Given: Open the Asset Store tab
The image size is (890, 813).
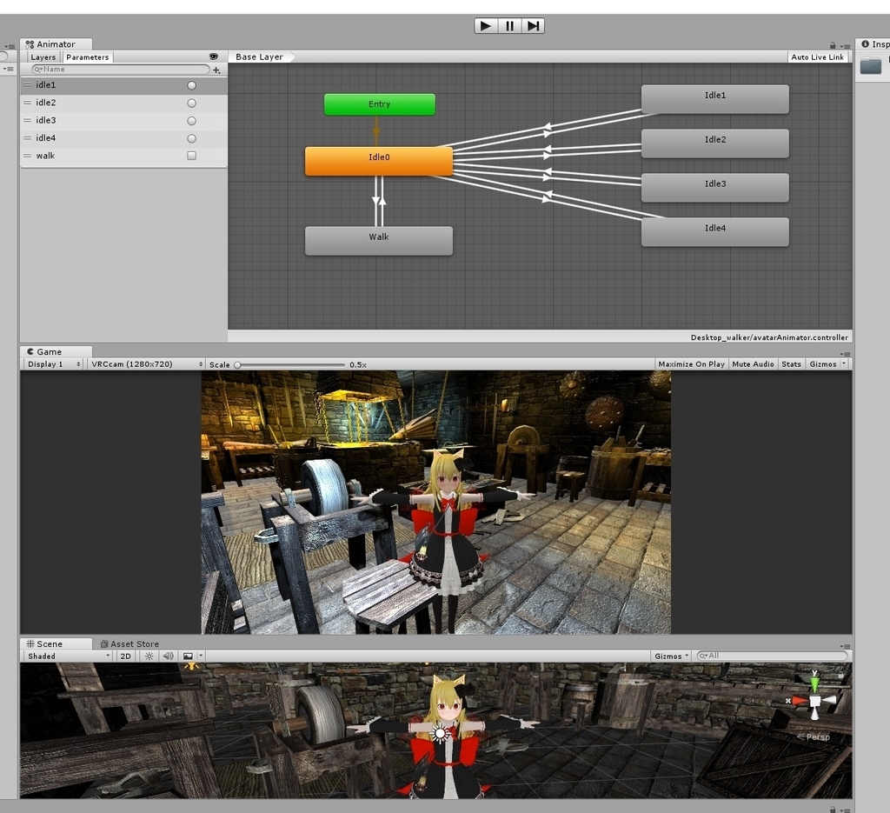Looking at the screenshot, I should [130, 643].
